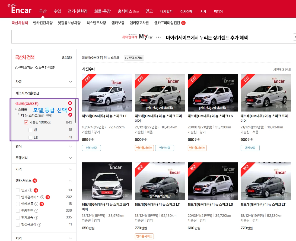Viewport: 296px width, 241px height.
Task: Remove the 더 뉴 스파크 filter
Action: pyautogui.click(x=70, y=115)
